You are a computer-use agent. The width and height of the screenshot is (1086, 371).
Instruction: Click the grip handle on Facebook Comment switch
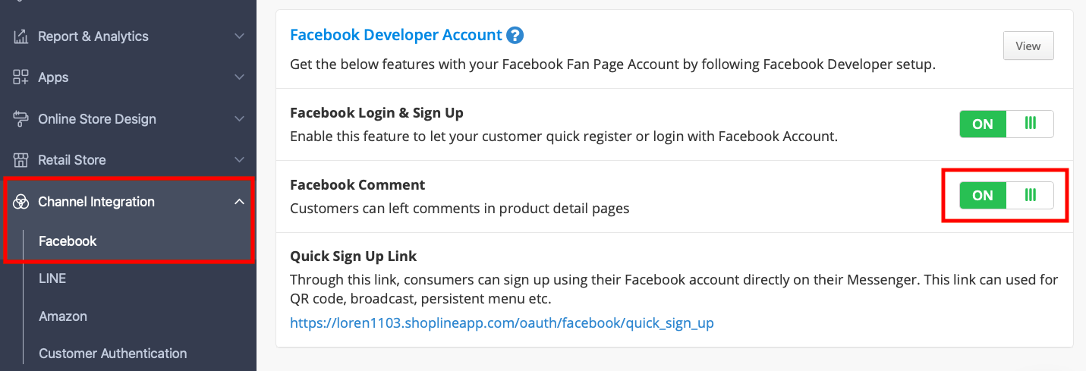click(1030, 195)
